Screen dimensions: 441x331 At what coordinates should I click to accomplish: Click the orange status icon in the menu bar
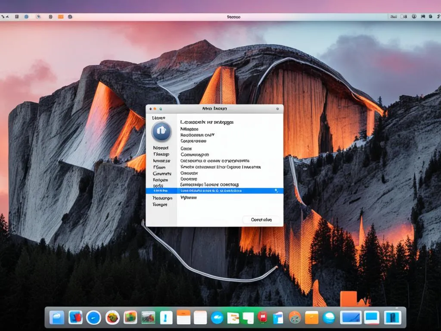(60, 16)
